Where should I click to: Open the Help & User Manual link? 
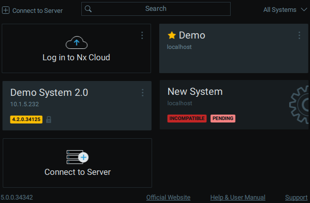[x=238, y=198]
